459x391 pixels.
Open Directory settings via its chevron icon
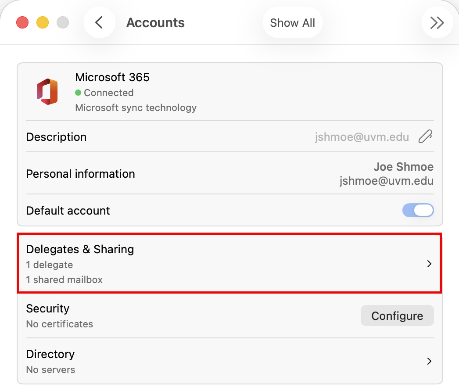[429, 361]
